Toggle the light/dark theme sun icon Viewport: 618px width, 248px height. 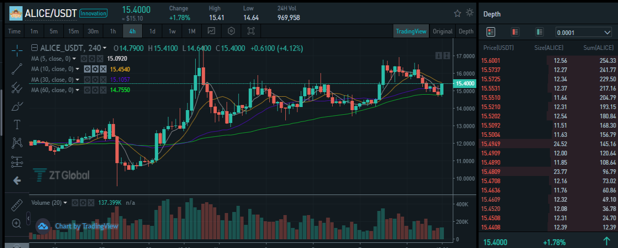(470, 13)
